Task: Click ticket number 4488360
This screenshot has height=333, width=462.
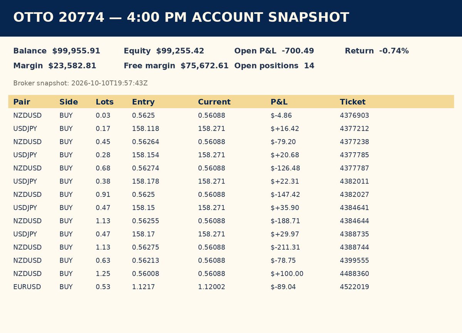Action: (x=354, y=274)
